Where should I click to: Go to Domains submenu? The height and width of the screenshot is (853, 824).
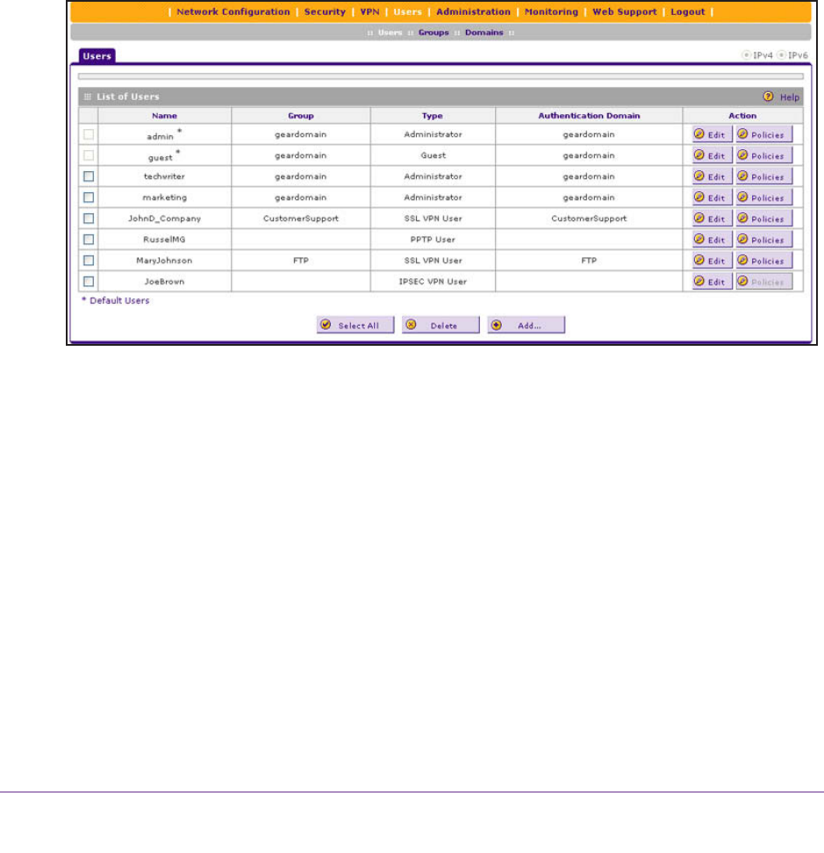point(484,32)
